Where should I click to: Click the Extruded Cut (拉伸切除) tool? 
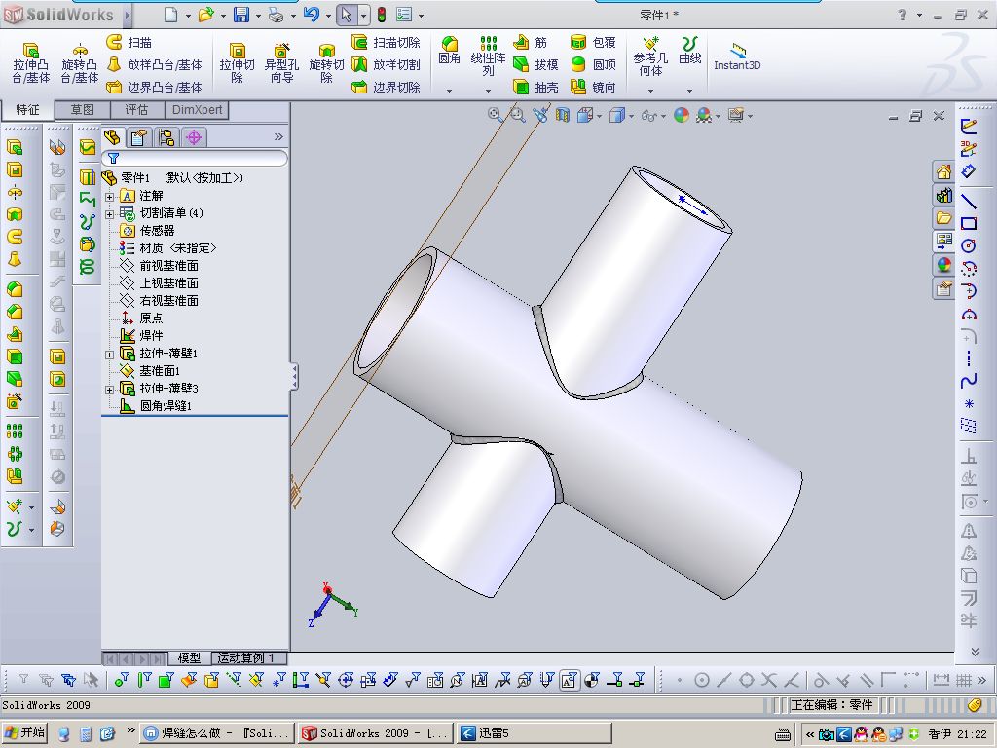click(238, 63)
